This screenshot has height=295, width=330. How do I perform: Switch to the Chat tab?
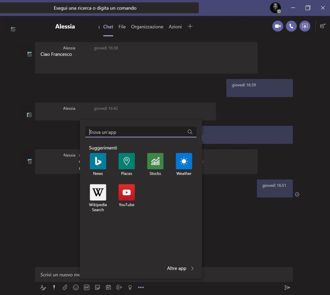tap(108, 27)
